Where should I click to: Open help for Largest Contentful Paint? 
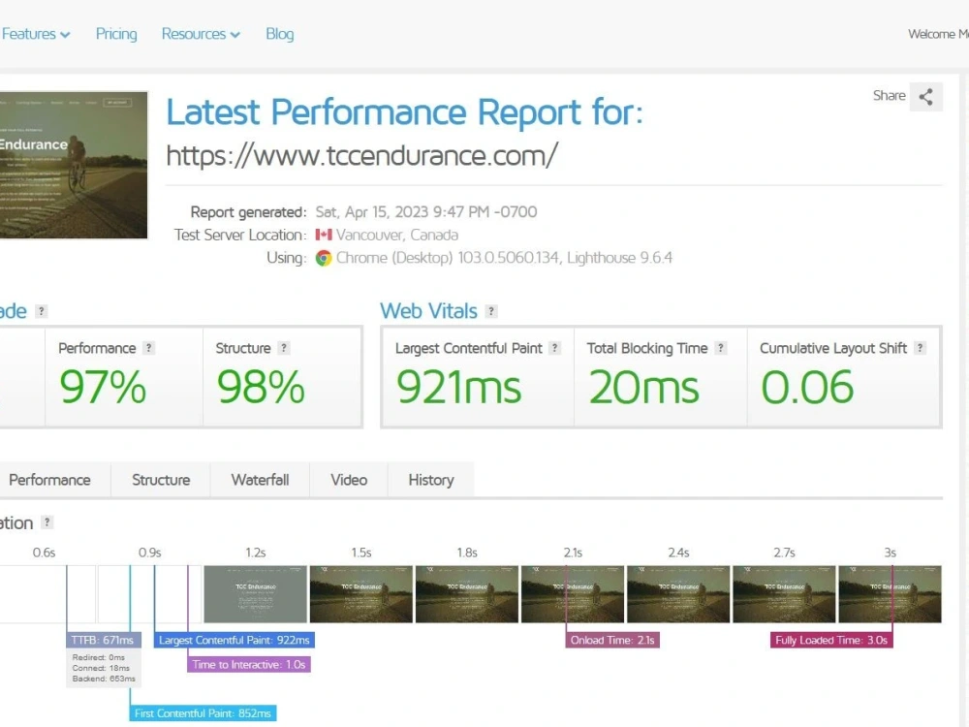(555, 348)
